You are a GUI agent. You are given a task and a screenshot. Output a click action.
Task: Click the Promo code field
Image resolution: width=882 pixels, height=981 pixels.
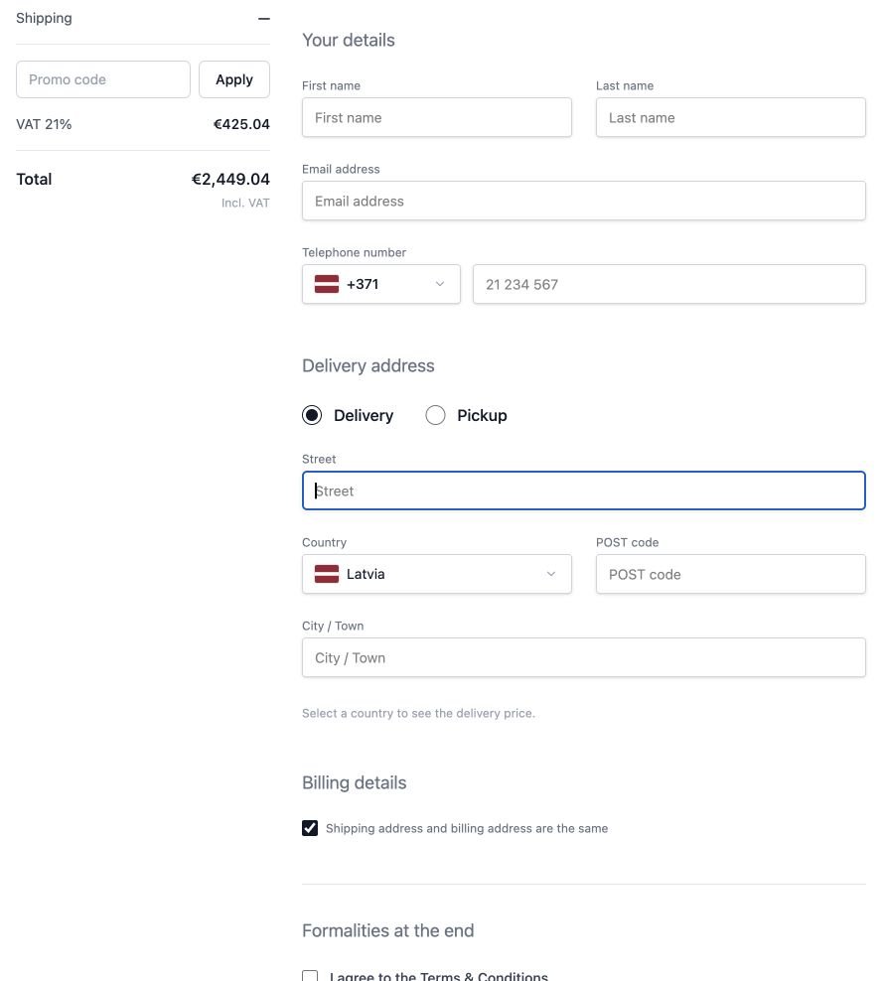coord(103,79)
